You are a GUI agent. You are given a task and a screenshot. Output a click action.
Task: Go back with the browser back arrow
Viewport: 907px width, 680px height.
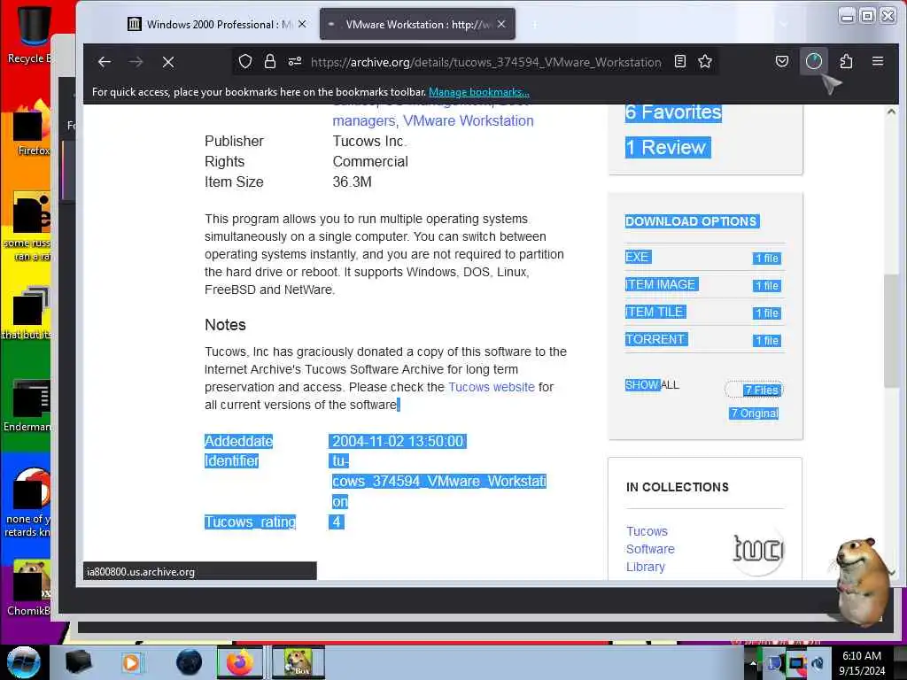105,62
